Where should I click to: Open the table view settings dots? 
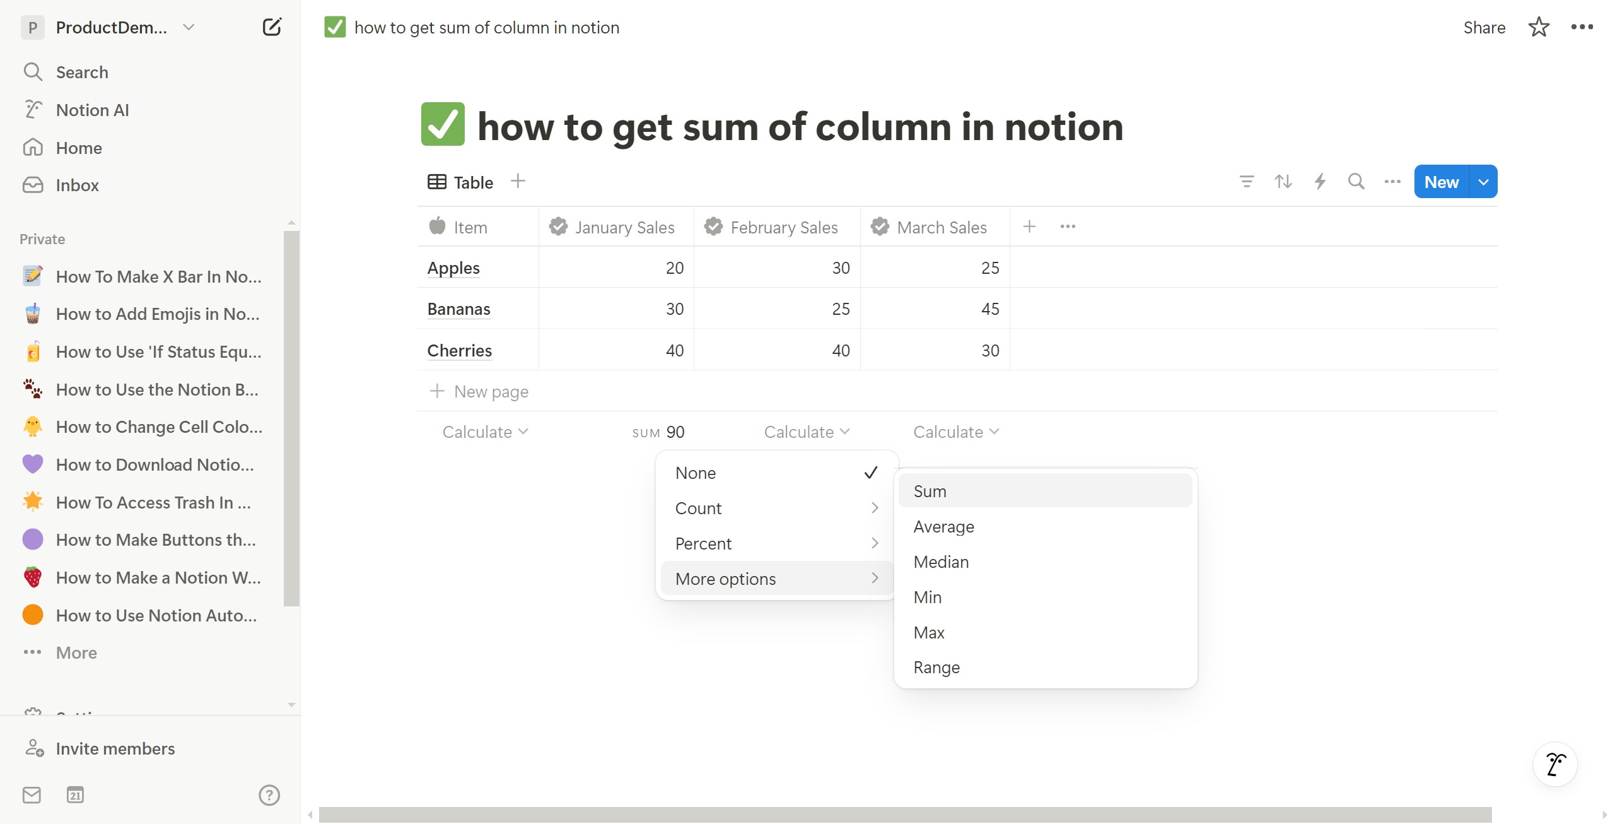tap(1392, 182)
